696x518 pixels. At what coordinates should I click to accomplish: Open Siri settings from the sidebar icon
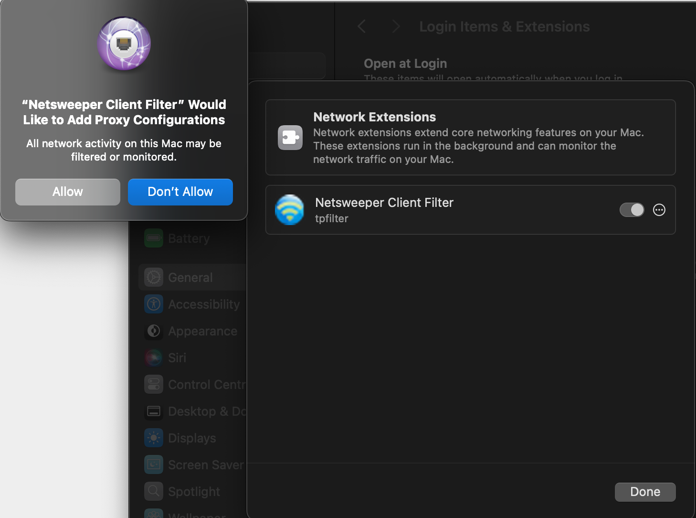(x=154, y=358)
